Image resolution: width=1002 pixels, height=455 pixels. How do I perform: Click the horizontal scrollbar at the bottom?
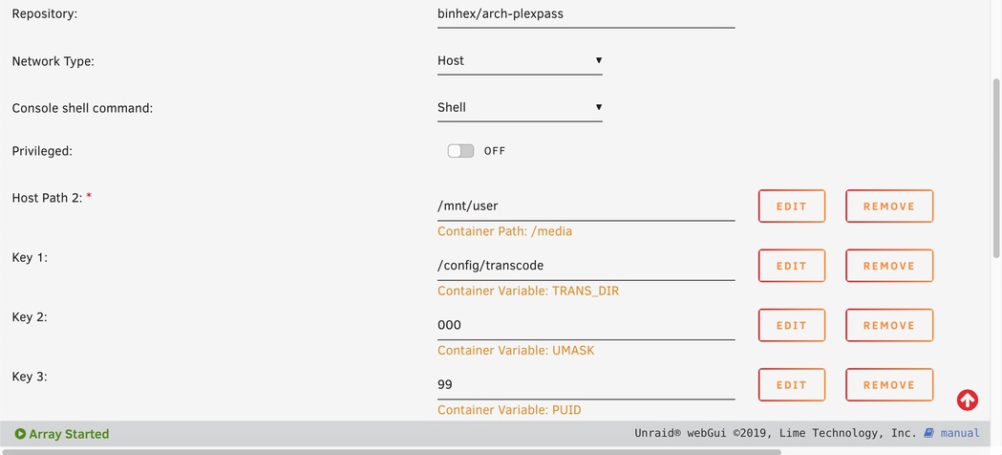pos(392,451)
